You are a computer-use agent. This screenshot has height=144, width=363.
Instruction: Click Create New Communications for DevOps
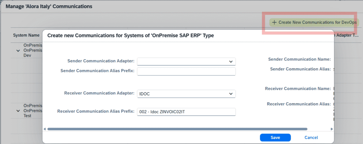[x=314, y=23]
